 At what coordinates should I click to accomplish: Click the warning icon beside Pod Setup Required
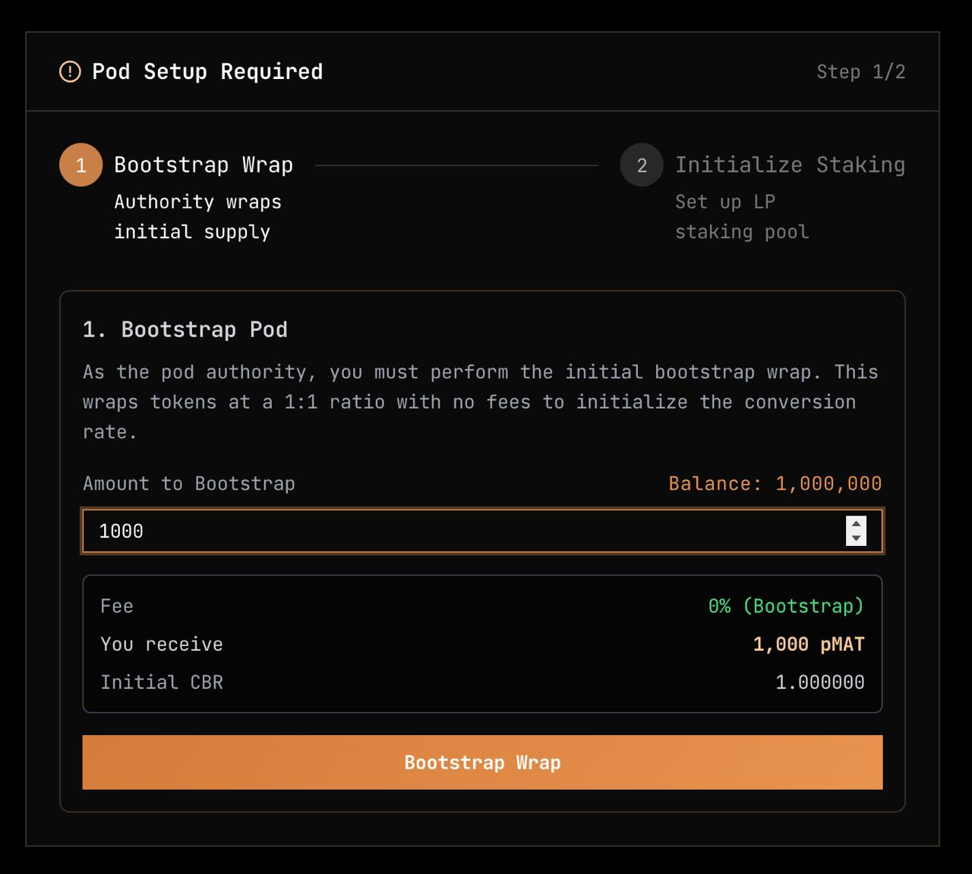pos(70,72)
